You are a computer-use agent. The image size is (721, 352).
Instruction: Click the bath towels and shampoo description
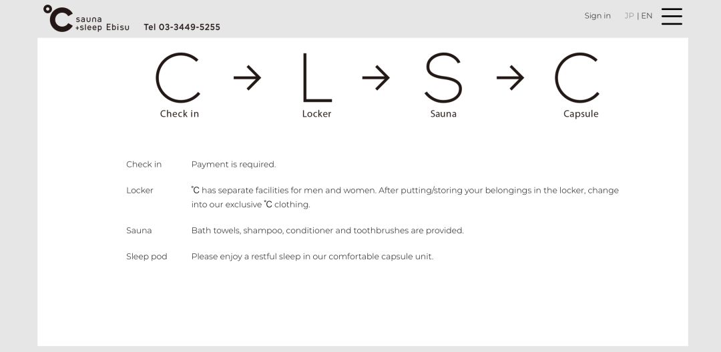pos(327,231)
